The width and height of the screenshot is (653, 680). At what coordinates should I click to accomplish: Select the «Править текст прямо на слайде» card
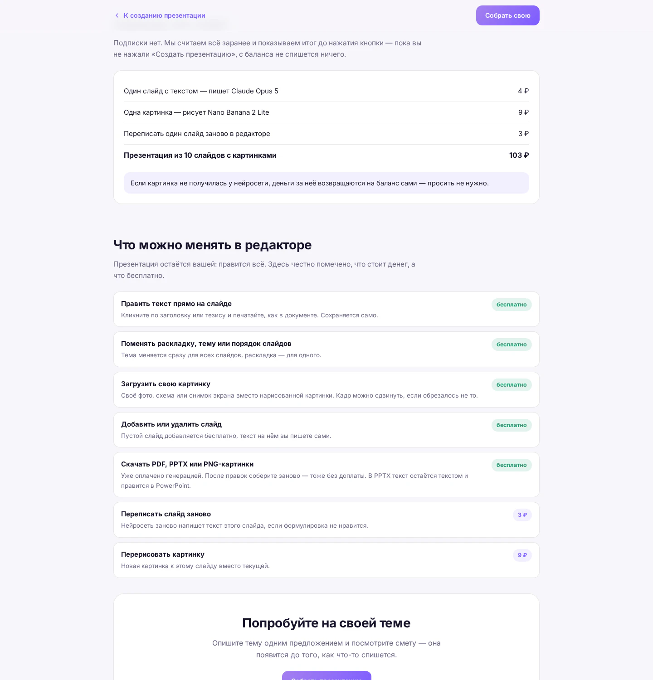coord(326,309)
